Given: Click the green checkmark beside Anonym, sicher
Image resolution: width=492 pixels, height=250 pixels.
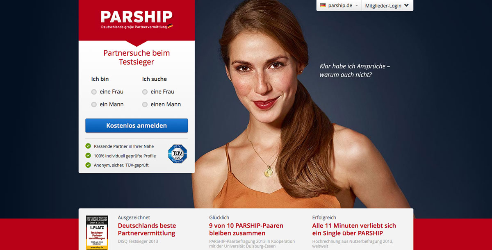Looking at the screenshot, I should [x=88, y=165].
